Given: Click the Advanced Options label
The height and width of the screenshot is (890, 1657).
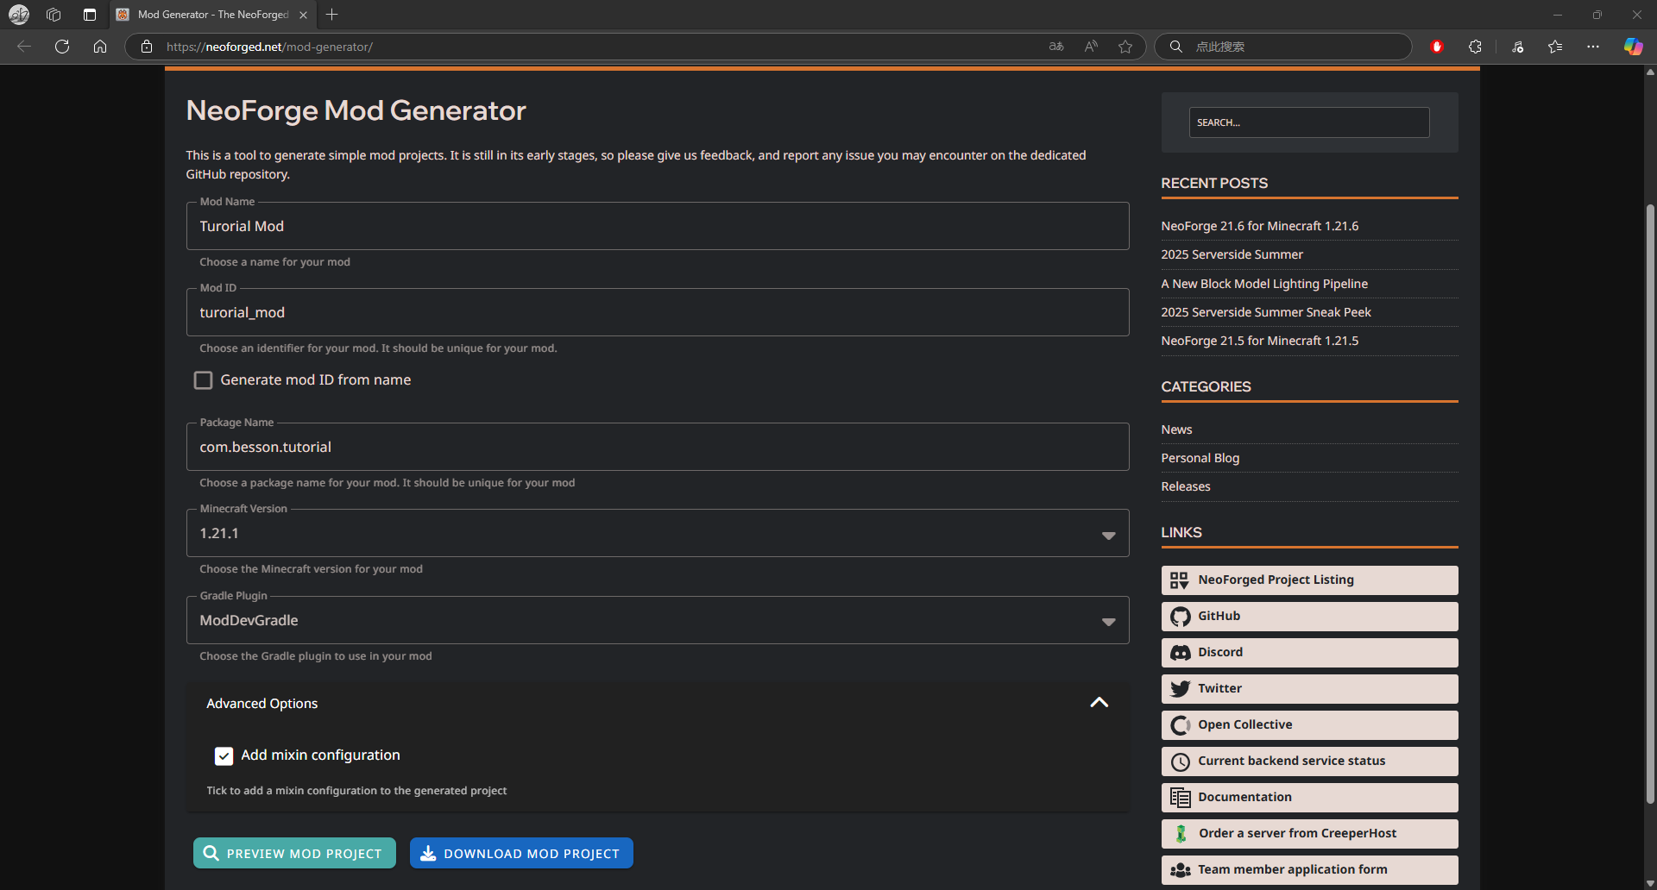Looking at the screenshot, I should click(261, 704).
